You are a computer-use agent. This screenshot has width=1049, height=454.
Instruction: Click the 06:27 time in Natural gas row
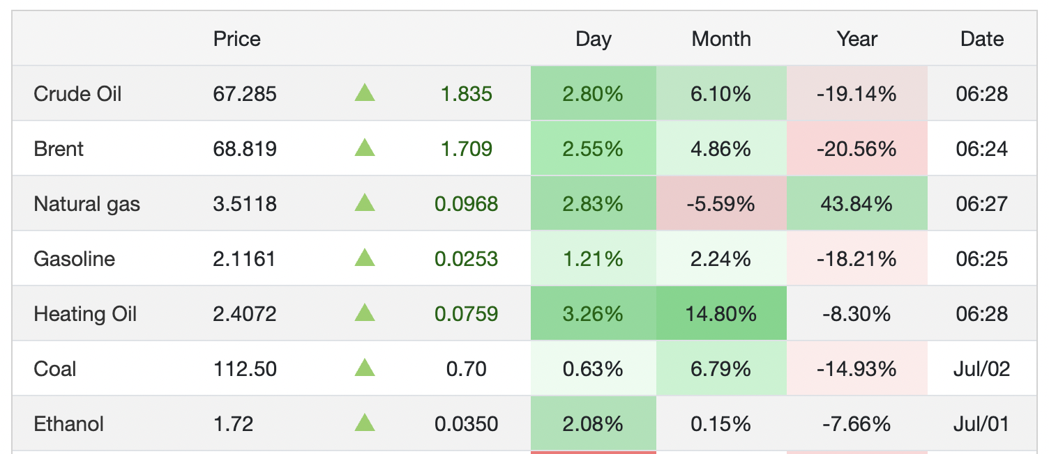tap(982, 204)
